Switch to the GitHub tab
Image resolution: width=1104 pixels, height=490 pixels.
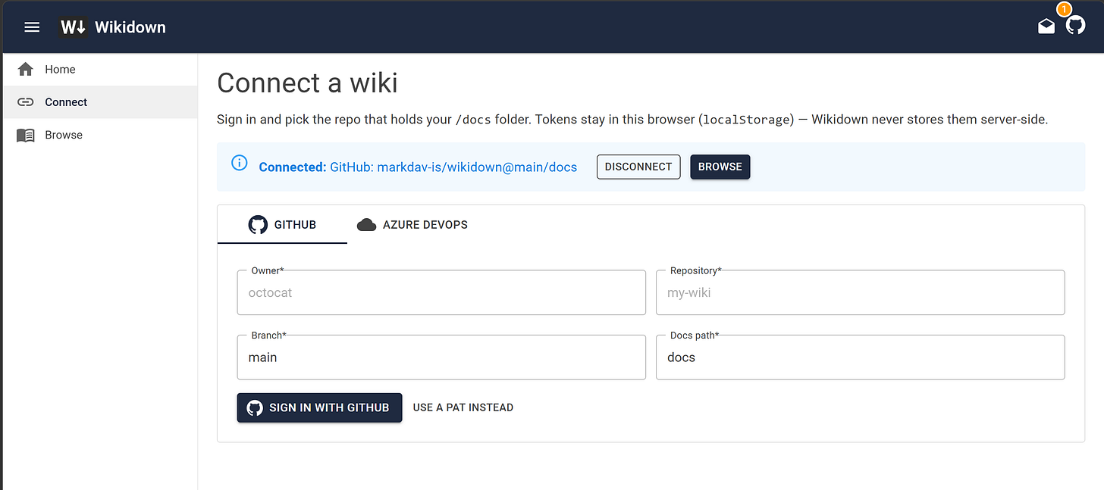(282, 224)
